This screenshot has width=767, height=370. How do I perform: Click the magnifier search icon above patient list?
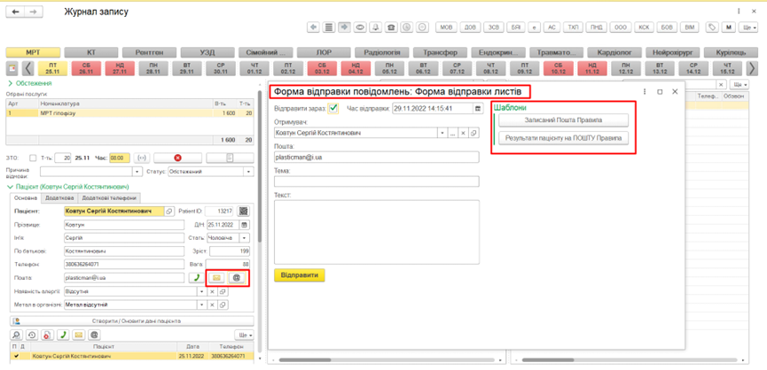(17, 335)
